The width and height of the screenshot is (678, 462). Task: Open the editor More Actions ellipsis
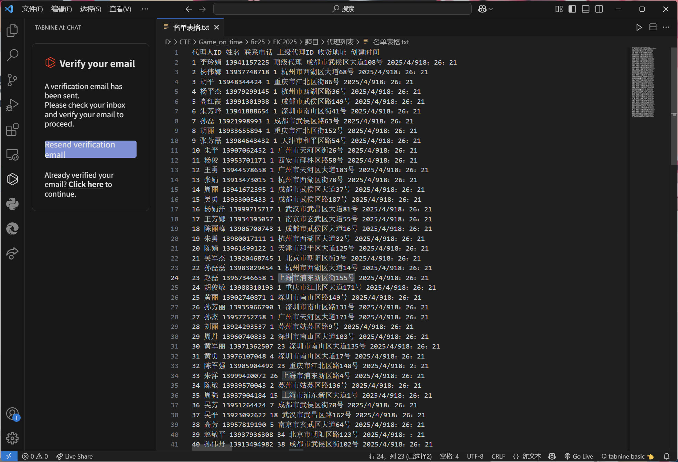coord(666,27)
